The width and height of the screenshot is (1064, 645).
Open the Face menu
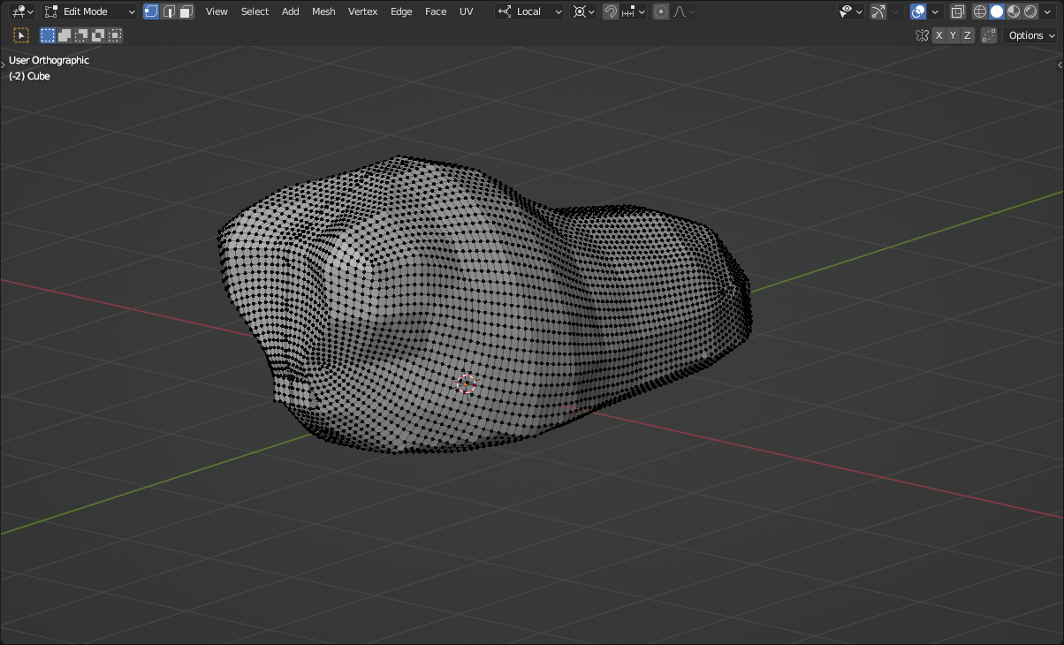tap(436, 11)
